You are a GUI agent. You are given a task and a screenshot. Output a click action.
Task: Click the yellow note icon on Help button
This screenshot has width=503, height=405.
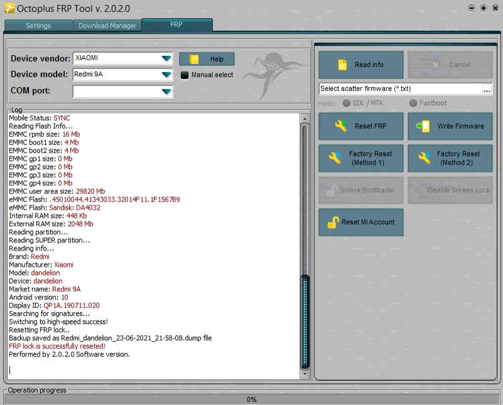194,59
